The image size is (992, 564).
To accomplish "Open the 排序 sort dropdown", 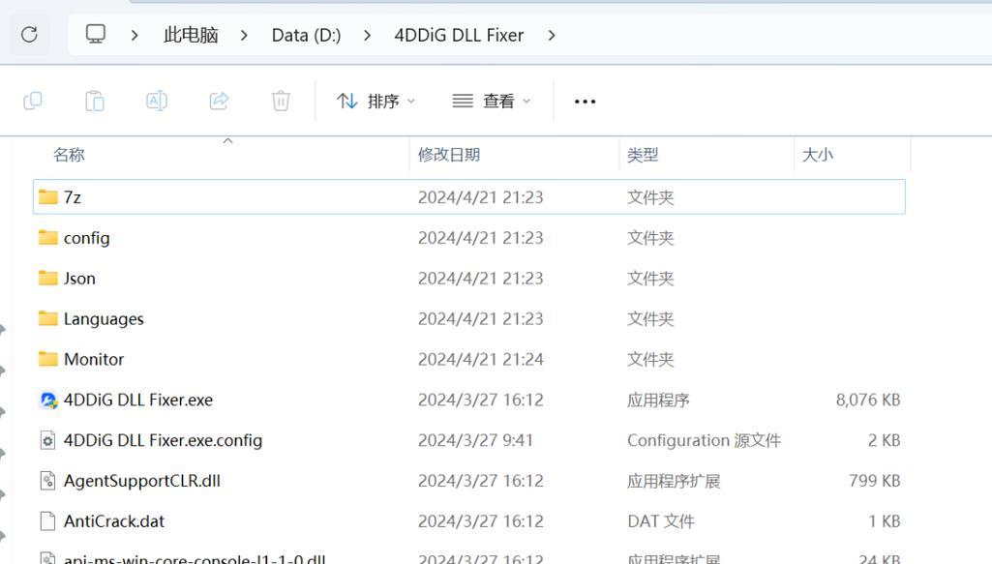I will [376, 102].
